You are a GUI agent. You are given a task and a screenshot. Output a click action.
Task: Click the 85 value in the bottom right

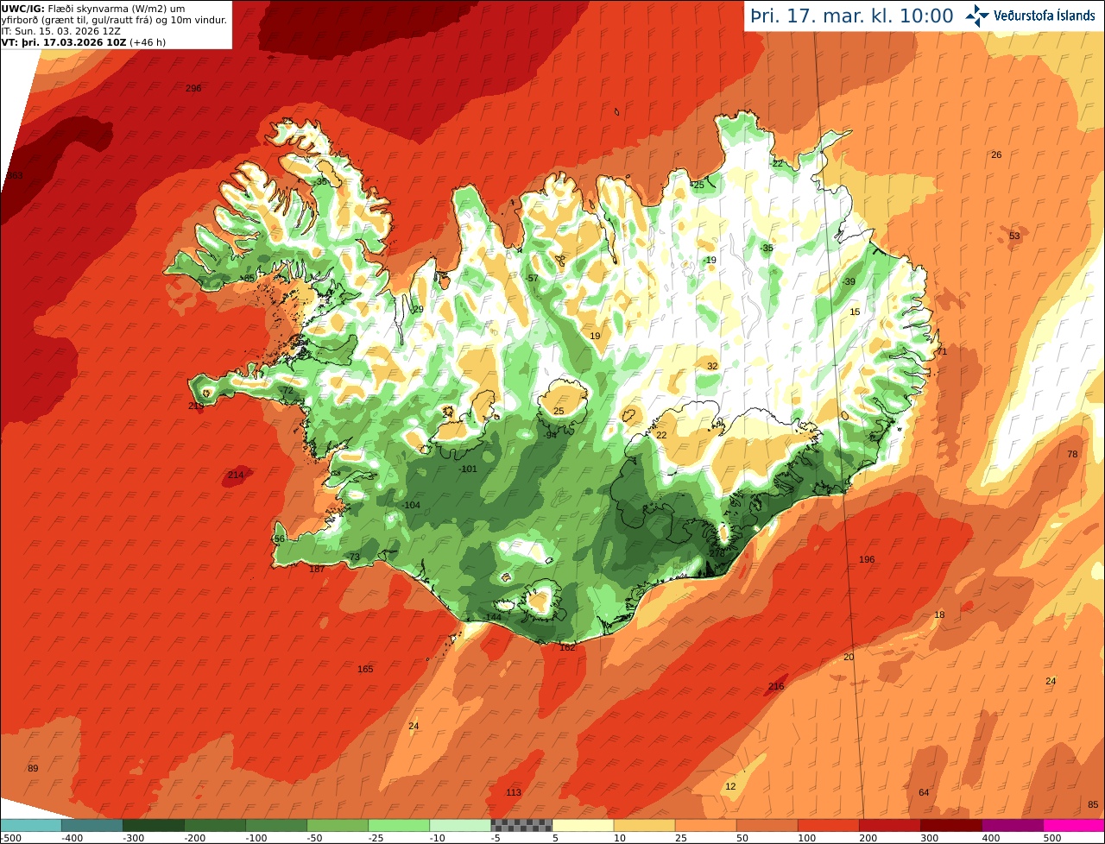(x=1093, y=804)
